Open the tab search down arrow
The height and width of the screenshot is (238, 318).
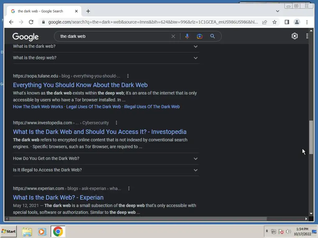pyautogui.click(x=278, y=11)
